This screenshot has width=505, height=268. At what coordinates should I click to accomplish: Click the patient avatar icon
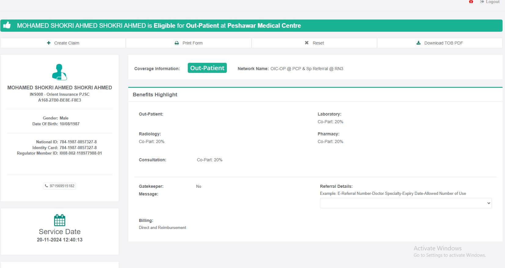pos(60,72)
